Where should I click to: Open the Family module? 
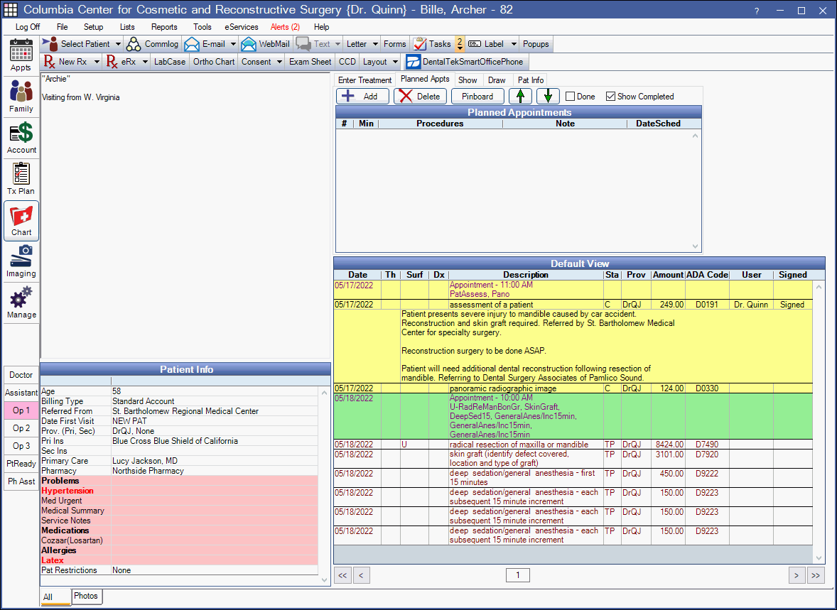[x=21, y=97]
